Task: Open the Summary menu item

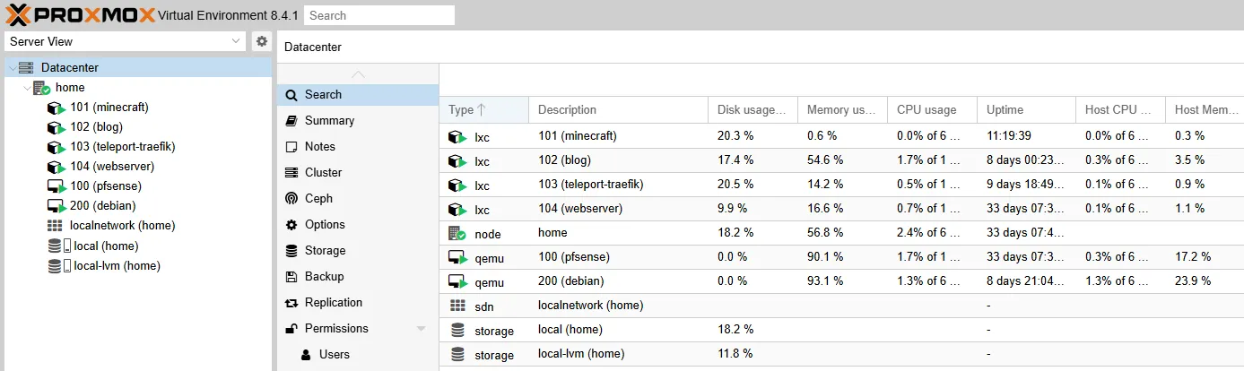Action: point(329,121)
